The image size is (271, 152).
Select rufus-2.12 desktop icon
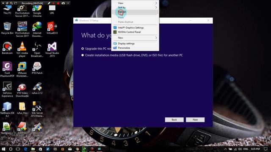[x=37, y=88]
